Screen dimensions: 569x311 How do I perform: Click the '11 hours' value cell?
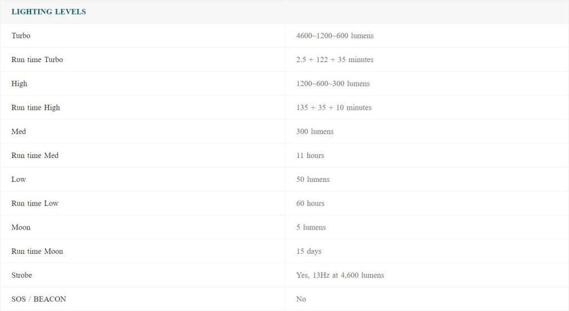click(310, 155)
